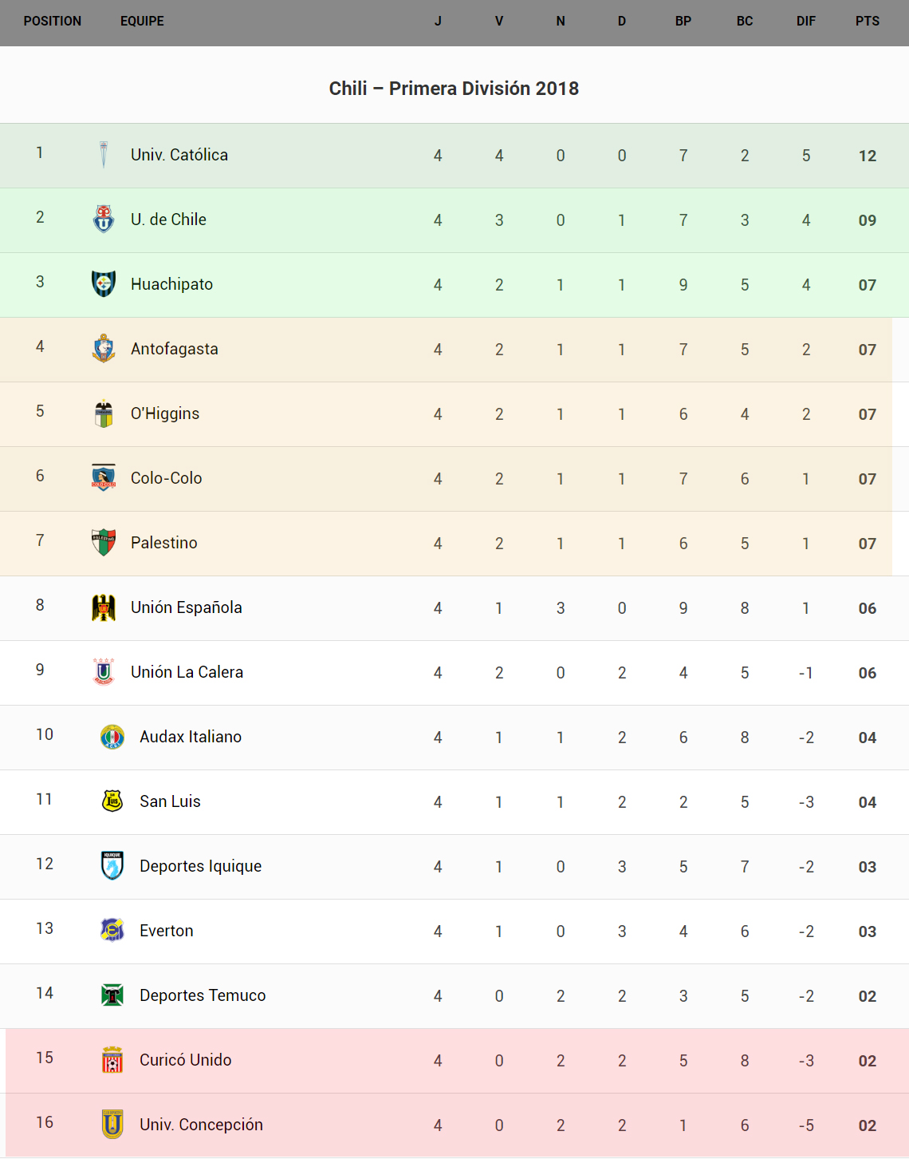909x1159 pixels.
Task: Open the Unión La Calera team name
Action: (x=187, y=672)
